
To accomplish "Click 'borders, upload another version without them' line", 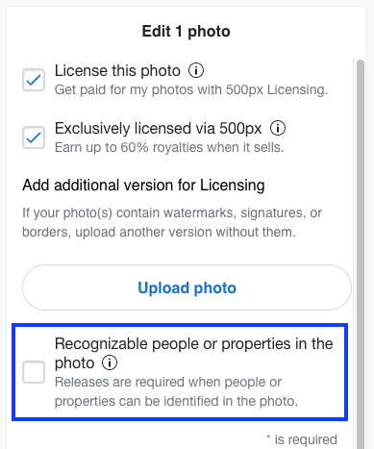I will pos(159,232).
